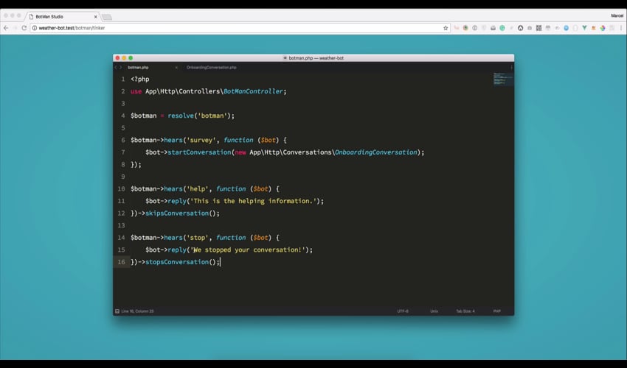The image size is (627, 368).
Task: Click the info circle extension icon
Action: [x=474, y=28]
